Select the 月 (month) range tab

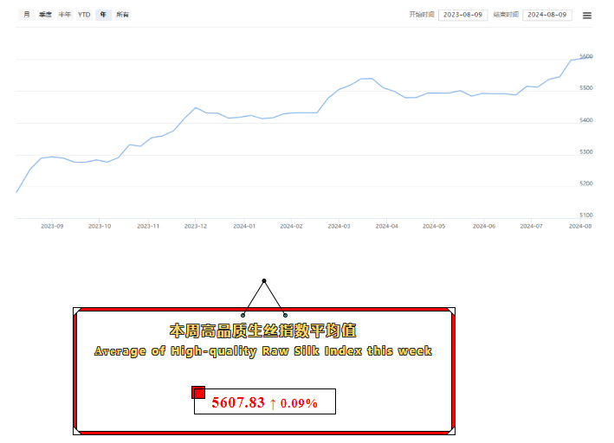(26, 15)
